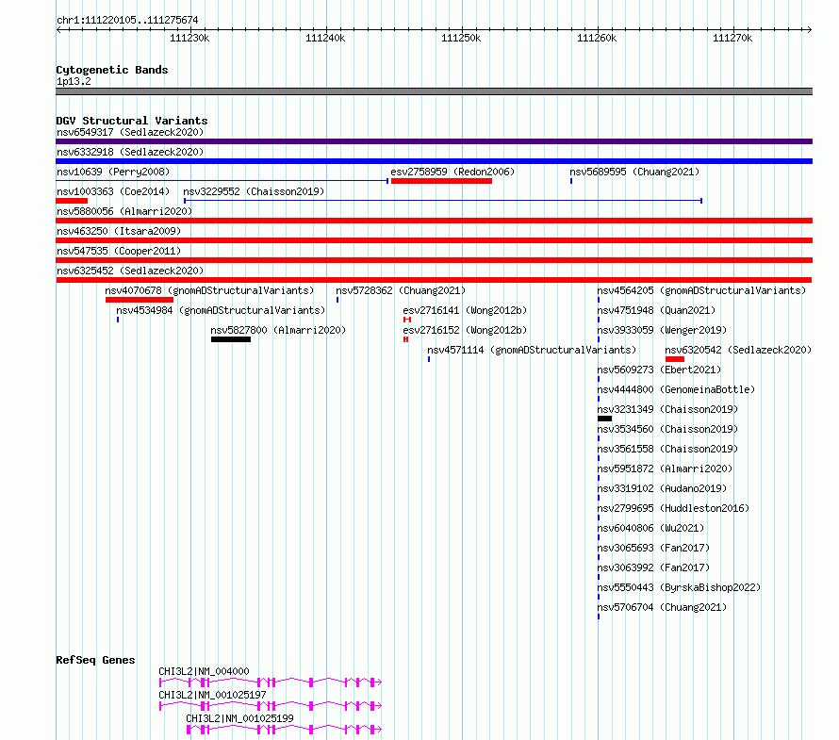The image size is (839, 740).
Task: Click the chr1:111220105..111275674 region label
Action: pos(127,21)
